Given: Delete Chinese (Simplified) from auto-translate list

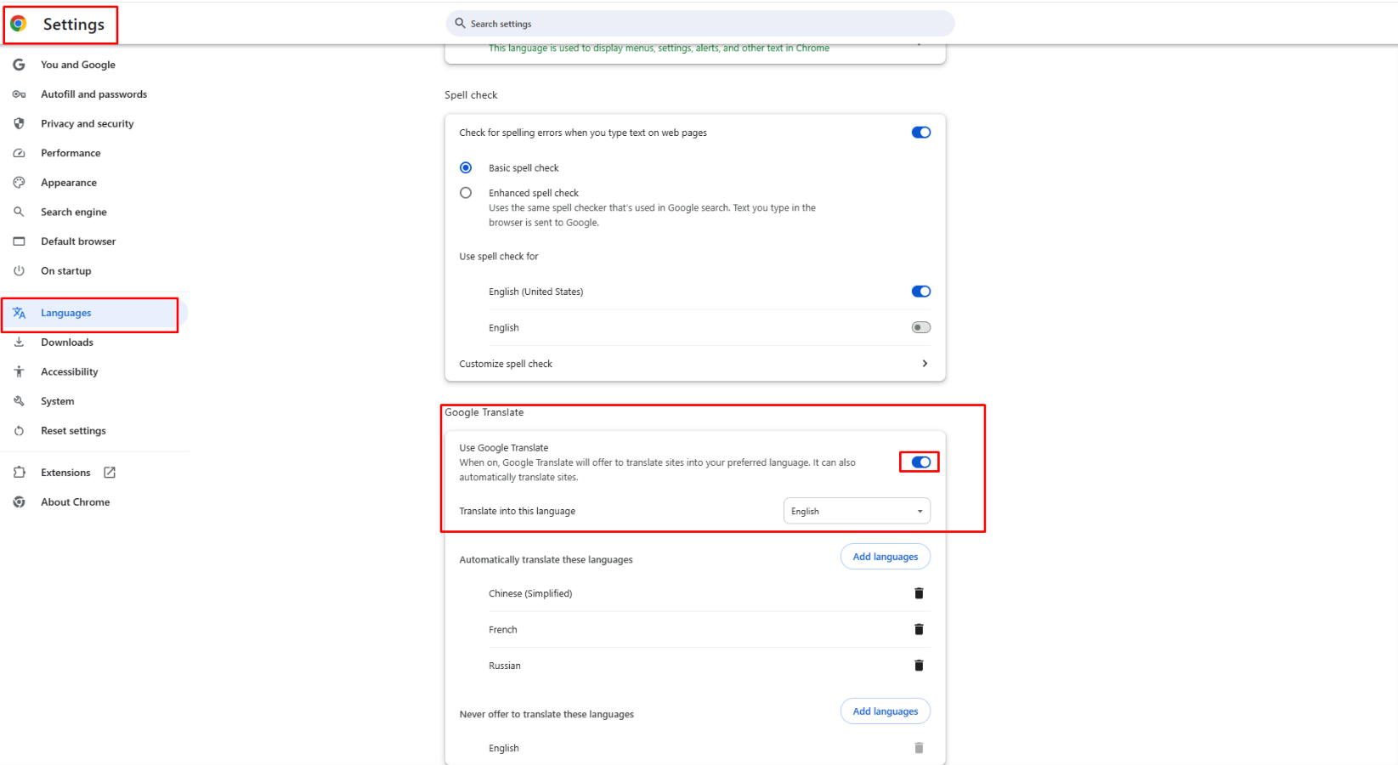Looking at the screenshot, I should pyautogui.click(x=919, y=593).
